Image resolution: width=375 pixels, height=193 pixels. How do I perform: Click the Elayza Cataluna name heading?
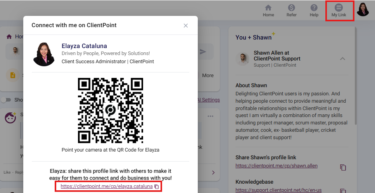coord(84,46)
